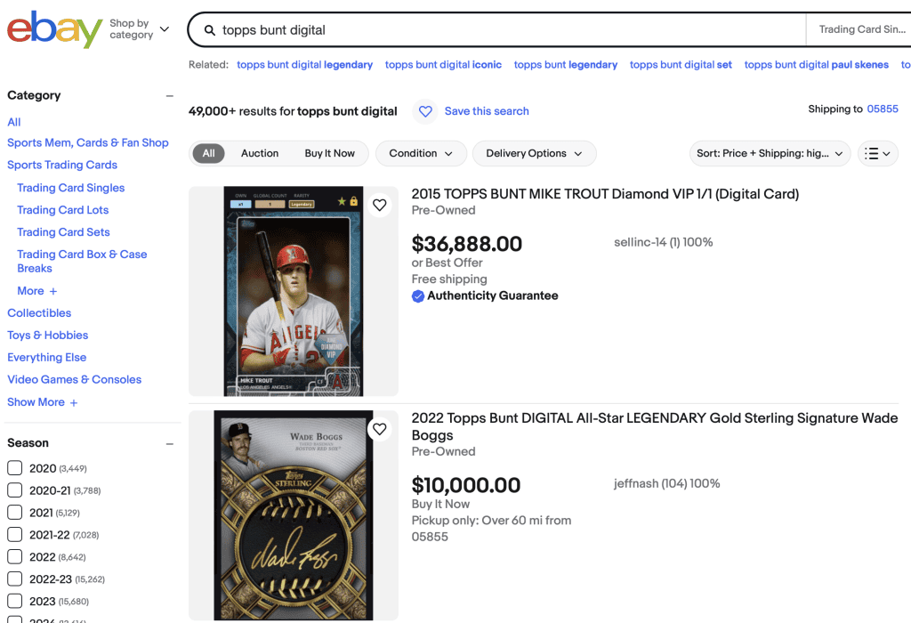This screenshot has width=911, height=623.
Task: Open the listing view options icon
Action: [x=877, y=153]
